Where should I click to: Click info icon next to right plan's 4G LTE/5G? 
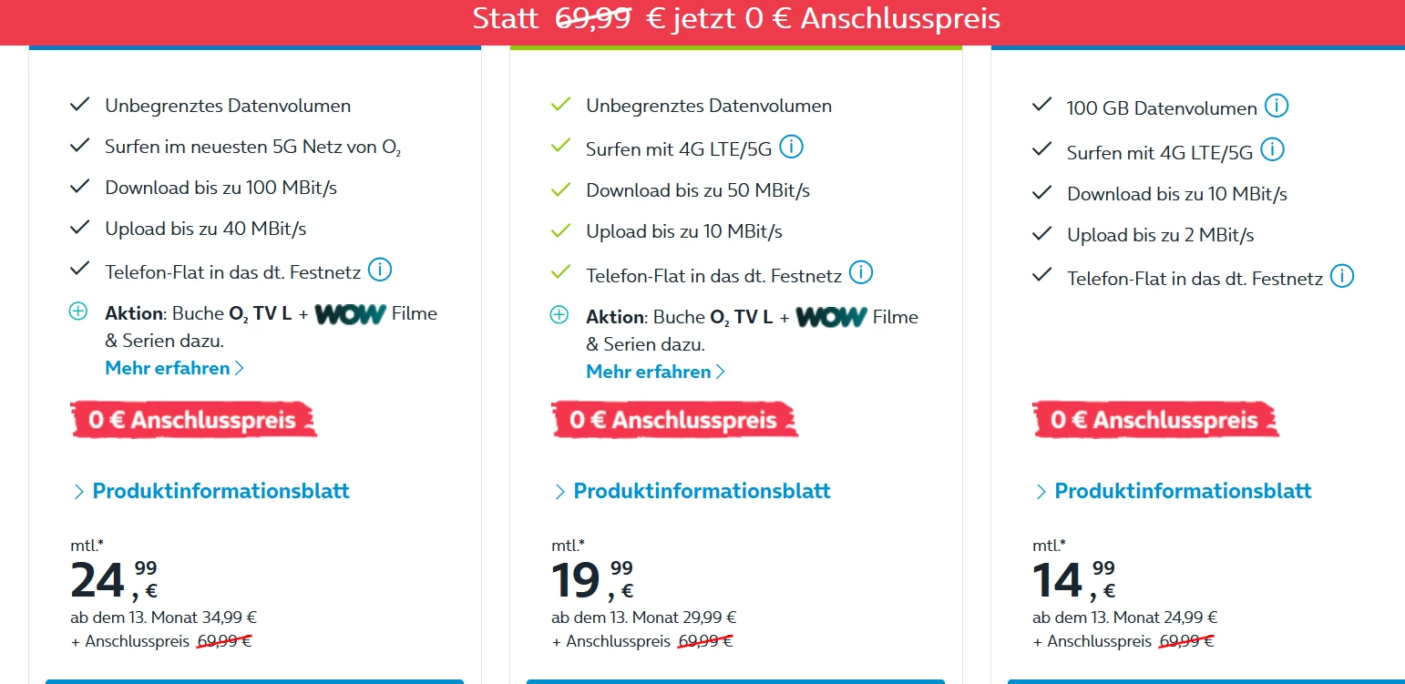[x=1272, y=149]
